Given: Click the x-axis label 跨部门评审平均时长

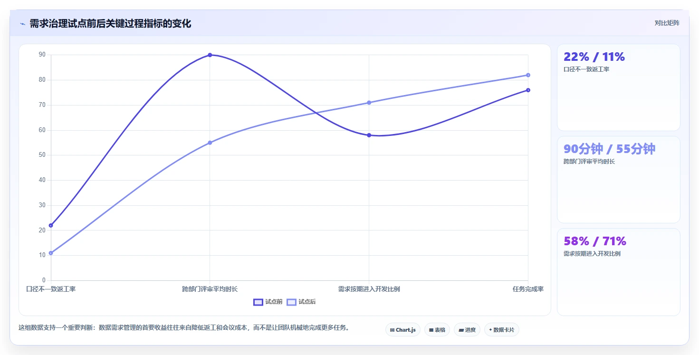Looking at the screenshot, I should 210,289.
